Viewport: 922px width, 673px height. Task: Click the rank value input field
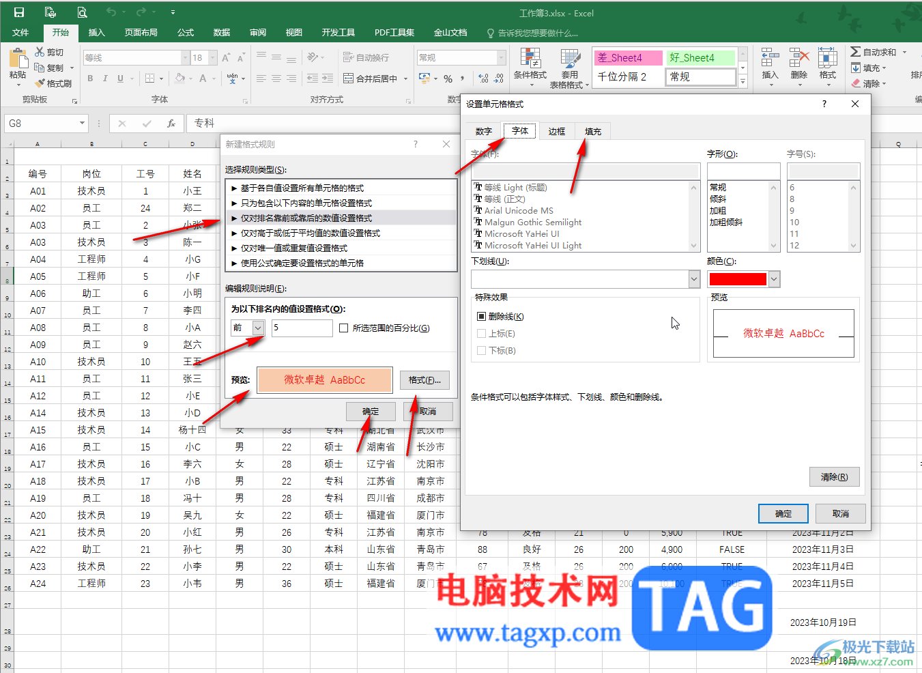[x=302, y=328]
